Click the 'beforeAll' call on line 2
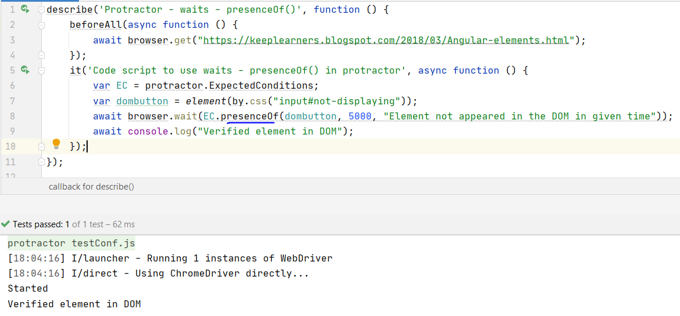Image resolution: width=680 pixels, height=316 pixels. pyautogui.click(x=96, y=25)
